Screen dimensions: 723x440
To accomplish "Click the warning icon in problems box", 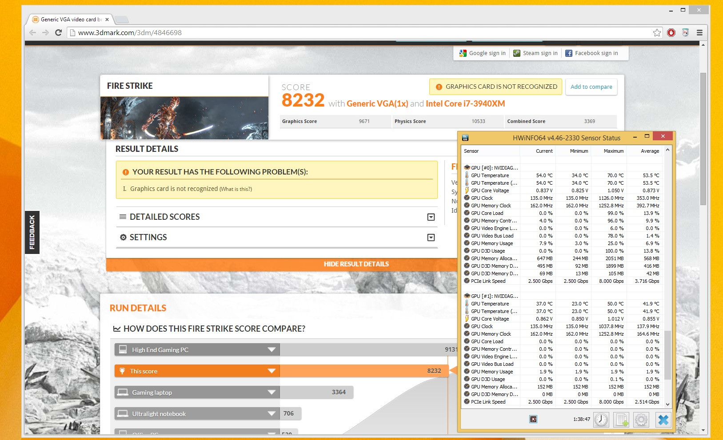I will coord(126,172).
